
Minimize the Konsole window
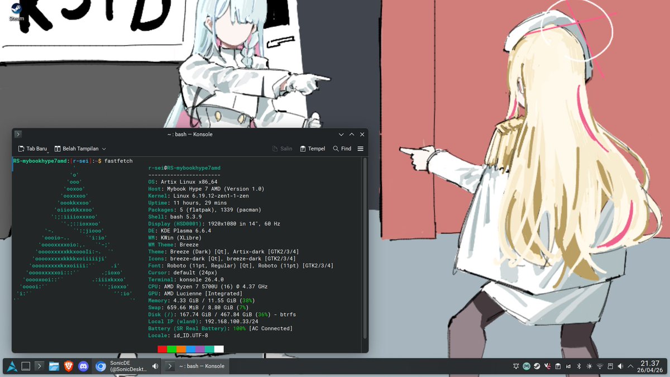point(342,135)
